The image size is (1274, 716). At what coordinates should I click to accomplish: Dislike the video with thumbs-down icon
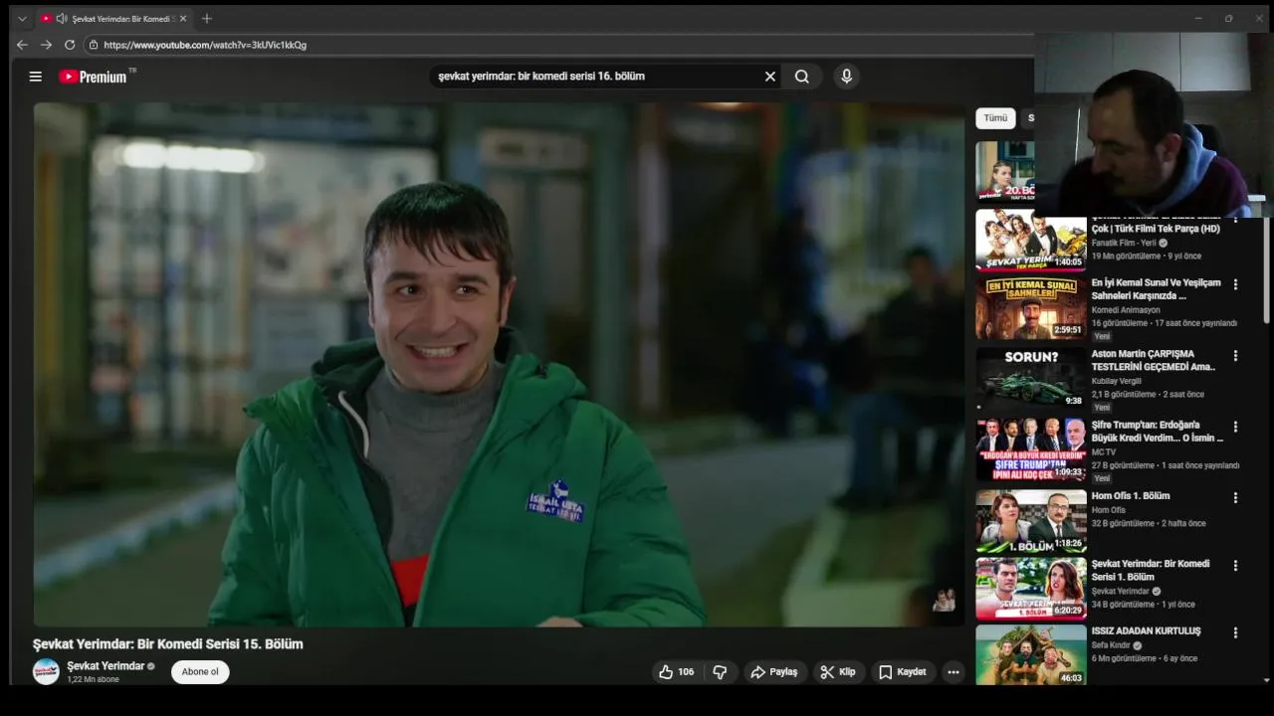[x=720, y=672]
